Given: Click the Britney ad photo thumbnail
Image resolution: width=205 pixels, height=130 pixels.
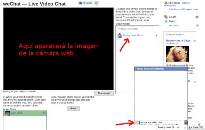Looking at the screenshot, I should 177,54.
